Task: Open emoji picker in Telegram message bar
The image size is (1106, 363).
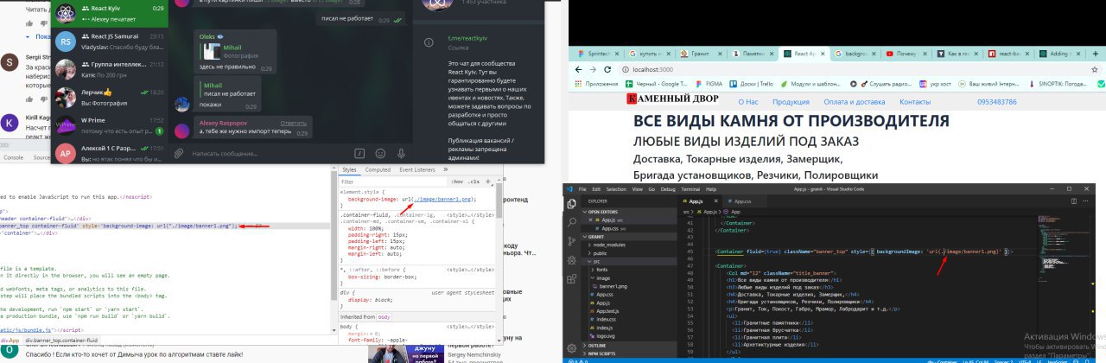Action: pyautogui.click(x=381, y=153)
